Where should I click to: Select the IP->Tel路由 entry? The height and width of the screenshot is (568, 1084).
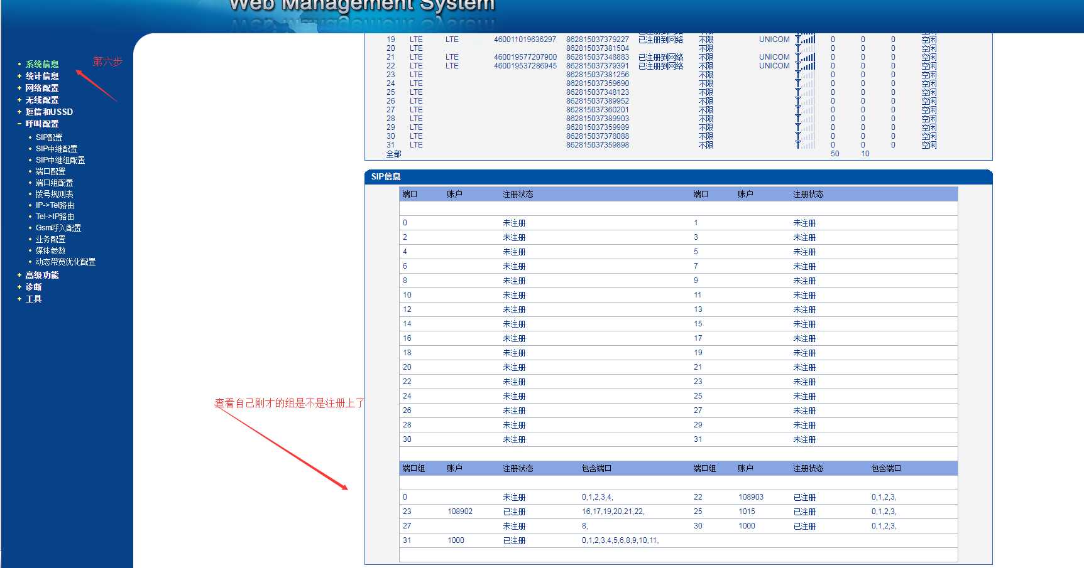coord(55,205)
